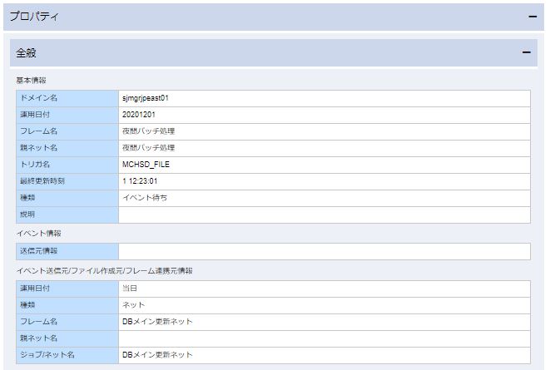
Task: Select DBメイン更新ネット in the フレーム名 row
Action: 157,322
